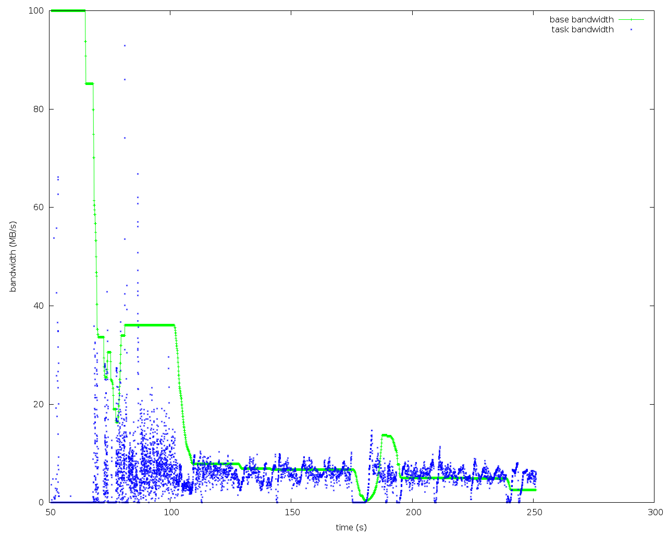Click the 'time (s)' x-axis title
667x534 pixels.
pyautogui.click(x=351, y=527)
